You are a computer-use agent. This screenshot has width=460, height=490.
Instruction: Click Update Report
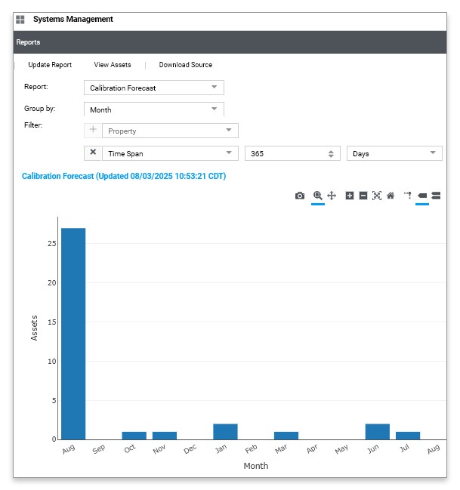pos(50,65)
